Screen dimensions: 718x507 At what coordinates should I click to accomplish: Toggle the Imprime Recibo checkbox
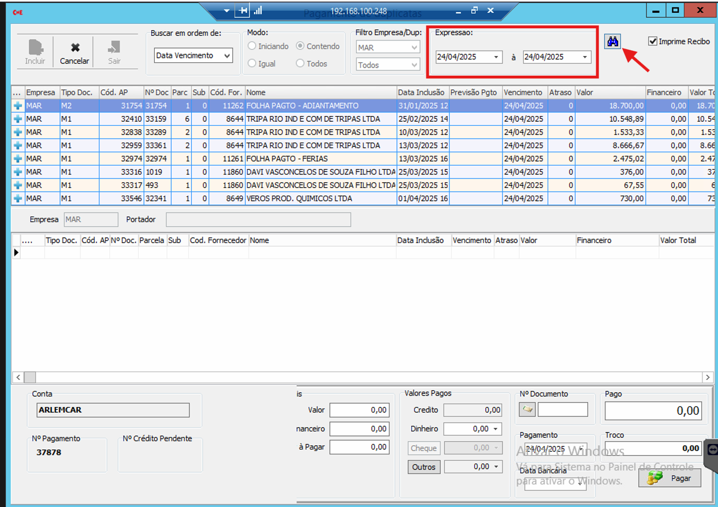(x=653, y=42)
